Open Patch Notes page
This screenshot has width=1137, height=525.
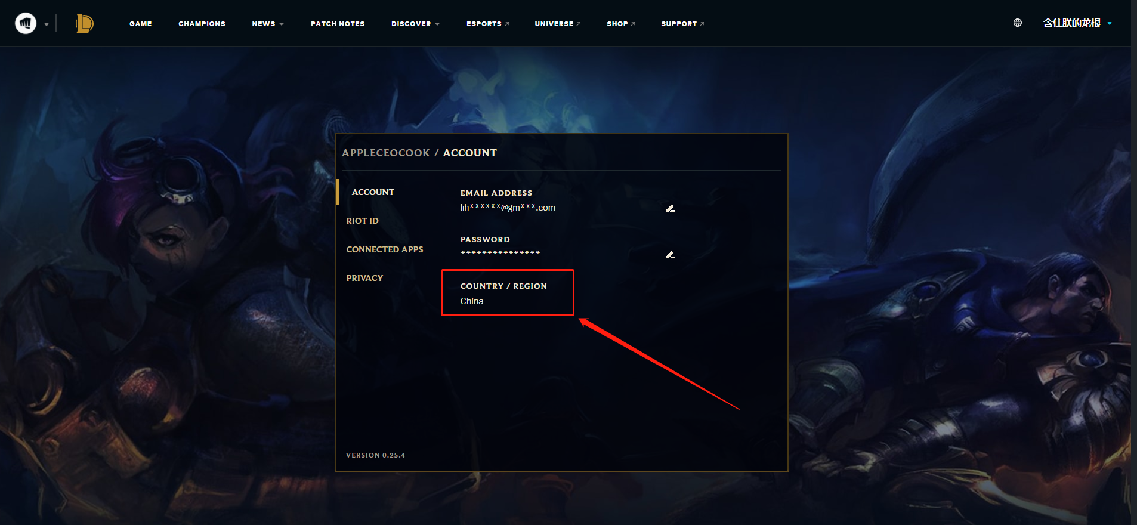point(338,24)
